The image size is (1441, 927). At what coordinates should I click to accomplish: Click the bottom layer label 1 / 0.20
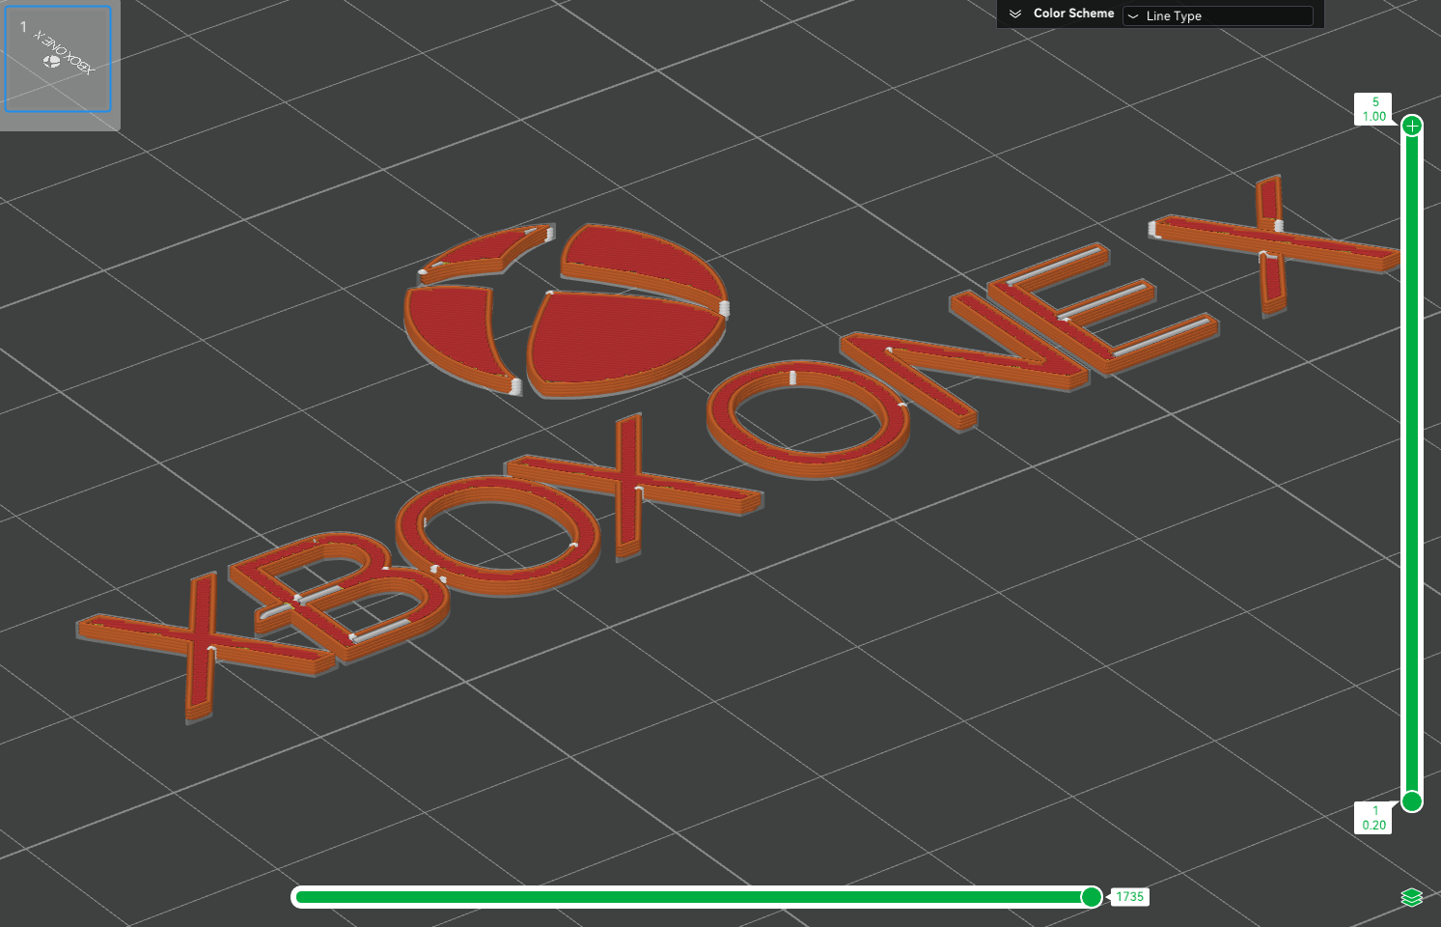[1373, 818]
